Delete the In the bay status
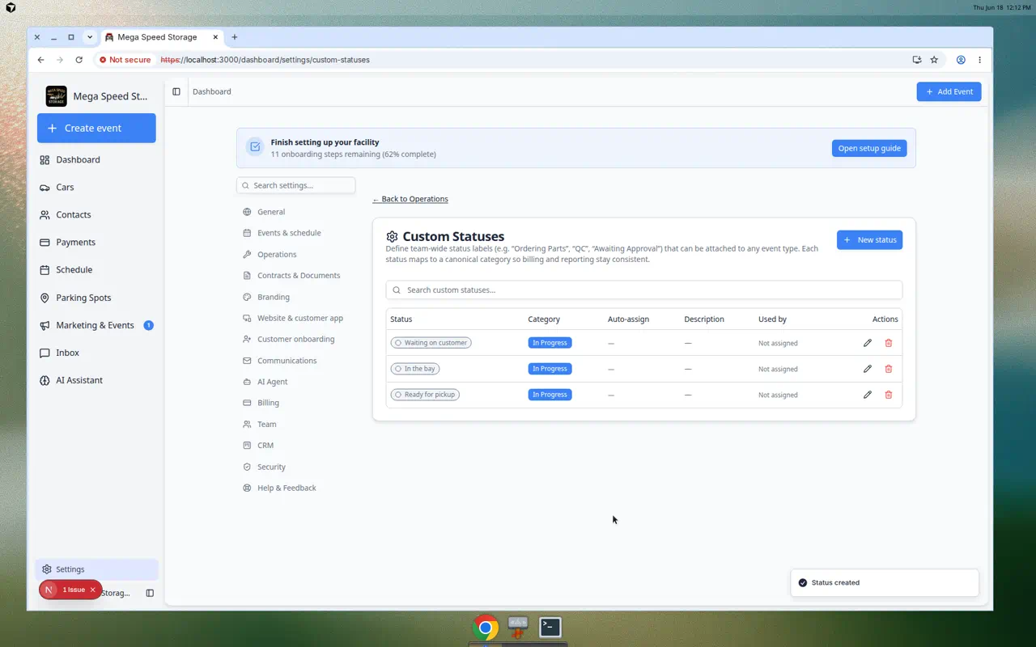1036x647 pixels. [x=888, y=369]
